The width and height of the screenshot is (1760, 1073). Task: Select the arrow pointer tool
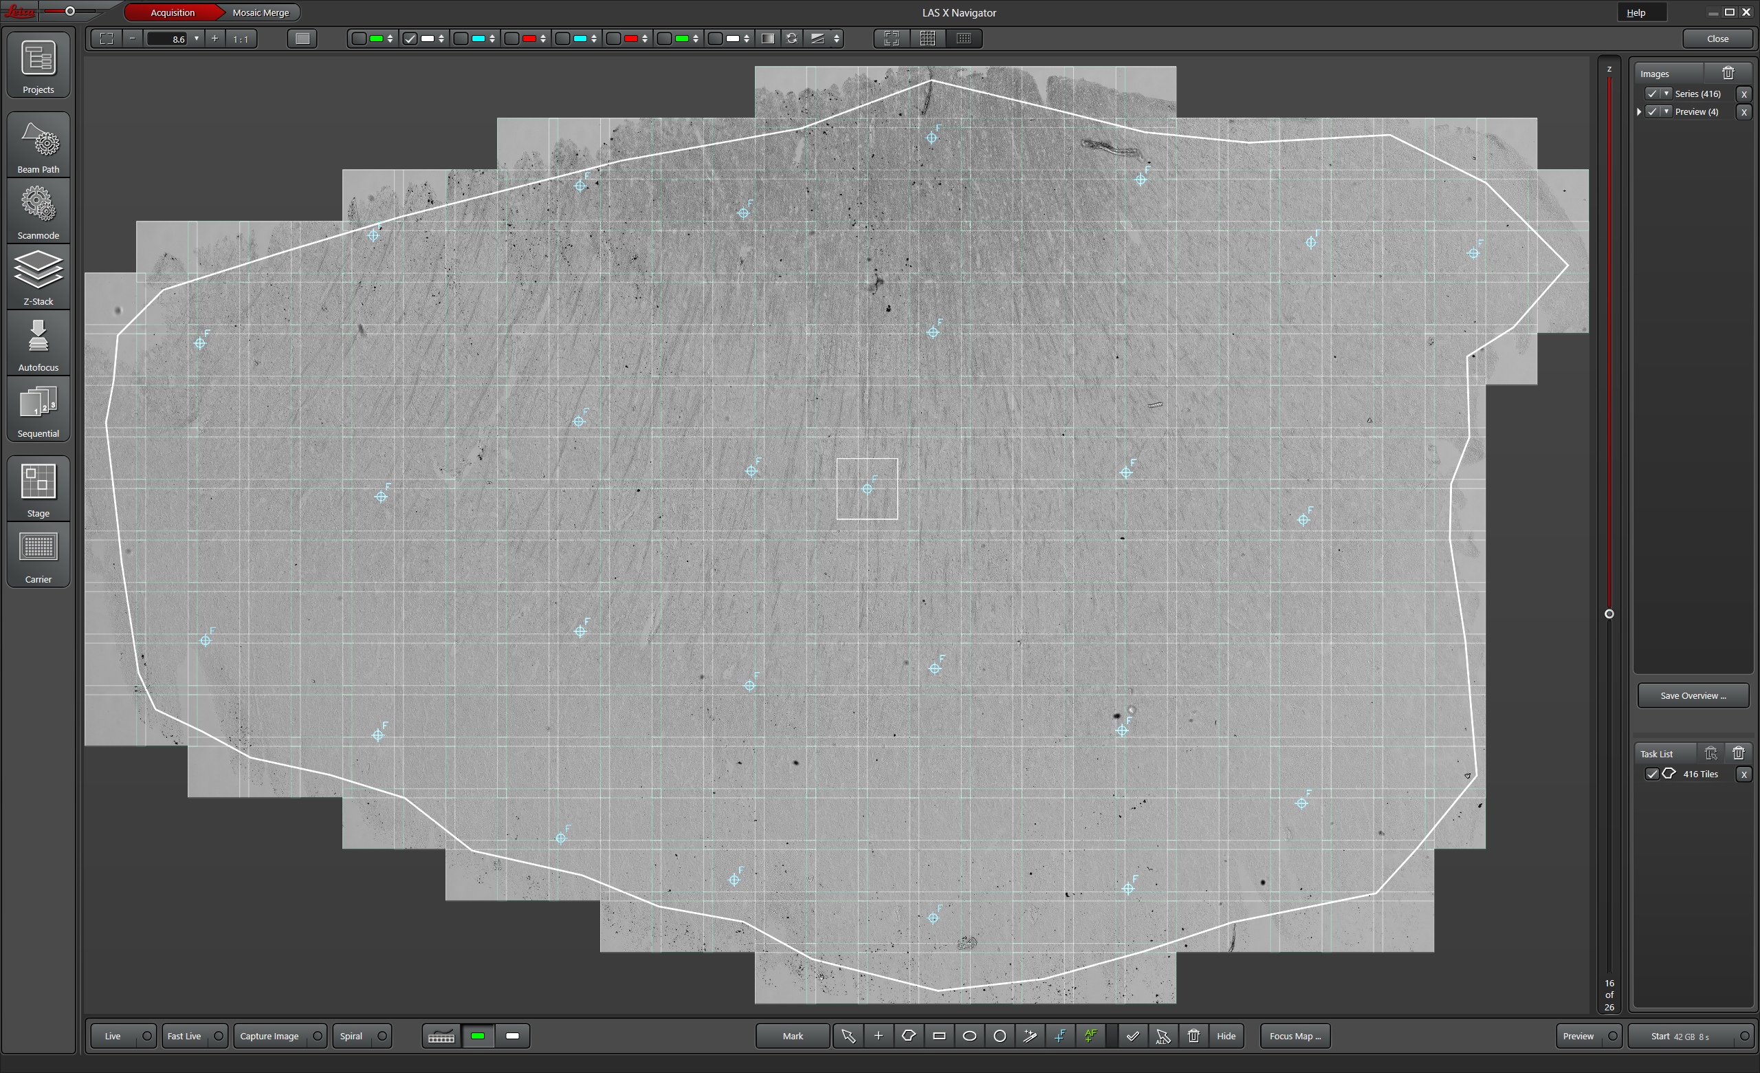pyautogui.click(x=848, y=1036)
